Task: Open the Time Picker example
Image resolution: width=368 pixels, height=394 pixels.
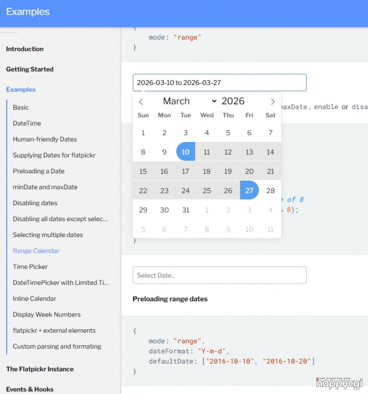Action: click(30, 267)
